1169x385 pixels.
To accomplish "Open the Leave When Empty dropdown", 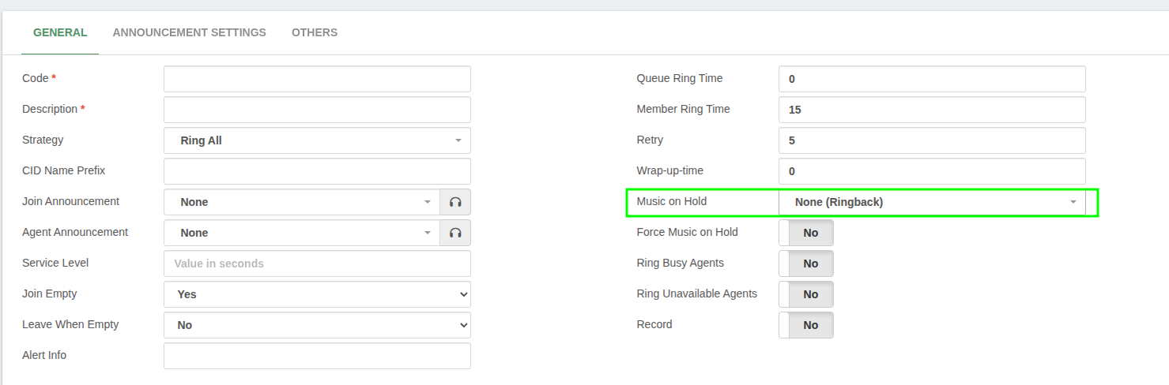I will click(317, 325).
